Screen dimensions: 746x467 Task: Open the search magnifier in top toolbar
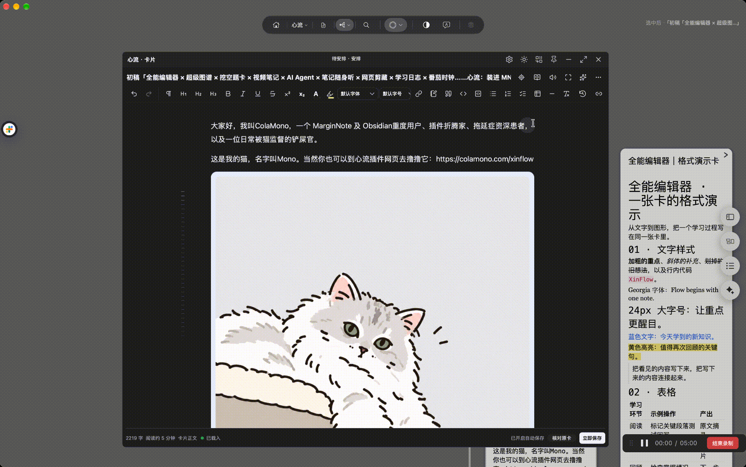pyautogui.click(x=366, y=25)
